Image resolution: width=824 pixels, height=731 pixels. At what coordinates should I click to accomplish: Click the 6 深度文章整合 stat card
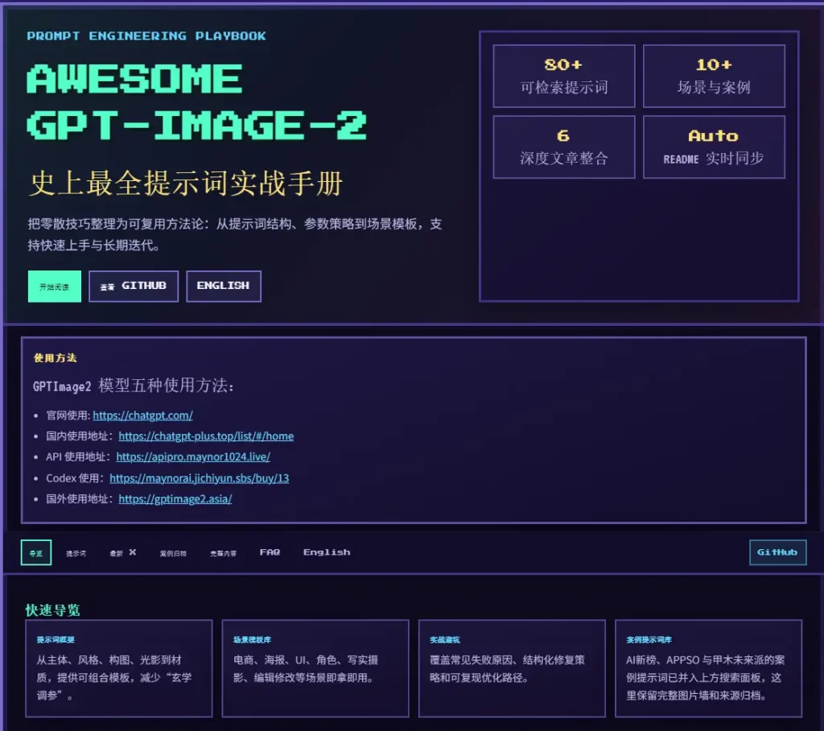pos(564,147)
